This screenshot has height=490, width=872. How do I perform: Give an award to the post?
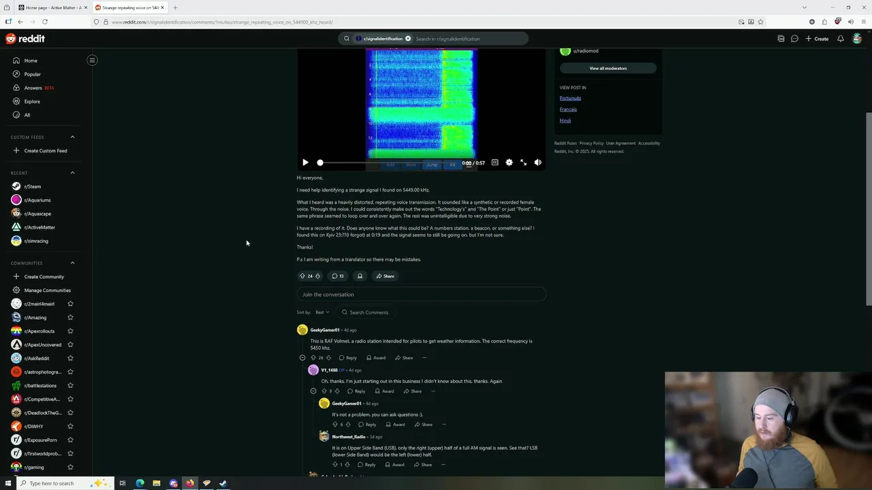click(x=360, y=276)
